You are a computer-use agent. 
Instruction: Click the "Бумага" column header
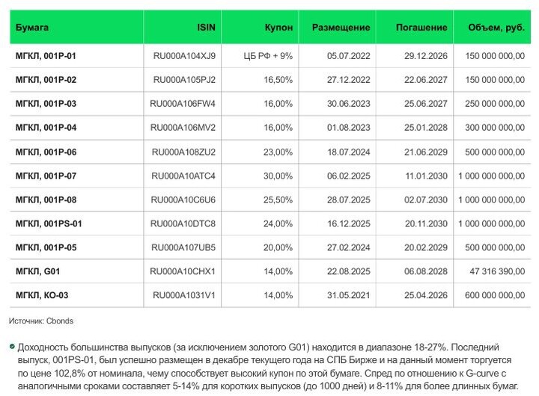(x=32, y=27)
